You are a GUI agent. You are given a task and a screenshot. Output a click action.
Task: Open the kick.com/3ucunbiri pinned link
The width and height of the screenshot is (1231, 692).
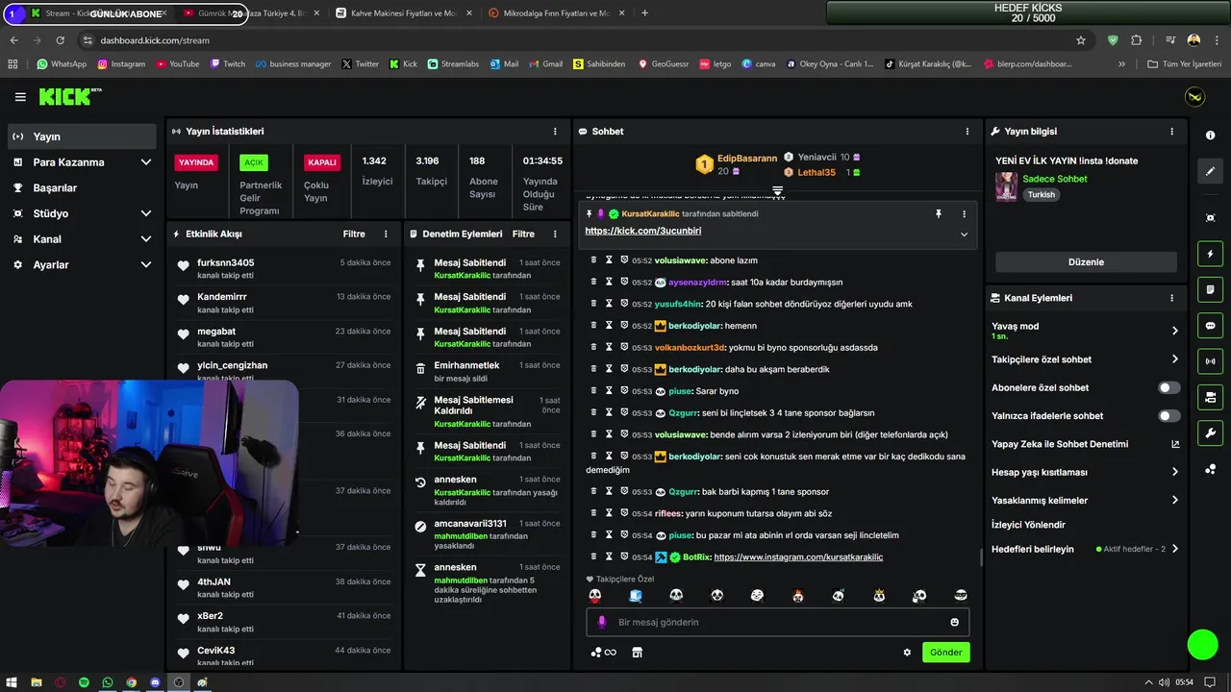click(x=642, y=232)
